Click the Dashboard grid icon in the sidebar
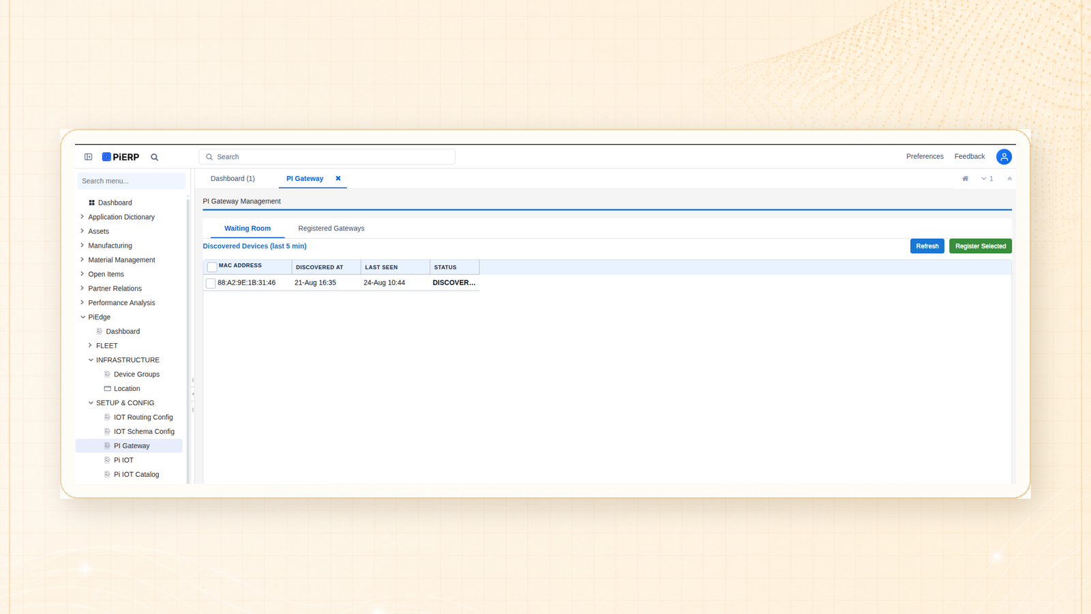This screenshot has height=614, width=1091. pyautogui.click(x=91, y=203)
